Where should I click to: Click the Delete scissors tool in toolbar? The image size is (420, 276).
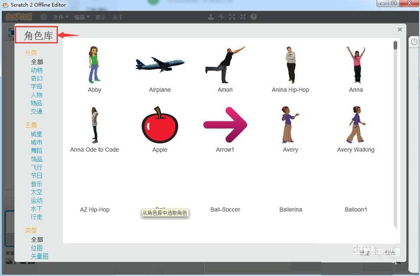tap(221, 17)
